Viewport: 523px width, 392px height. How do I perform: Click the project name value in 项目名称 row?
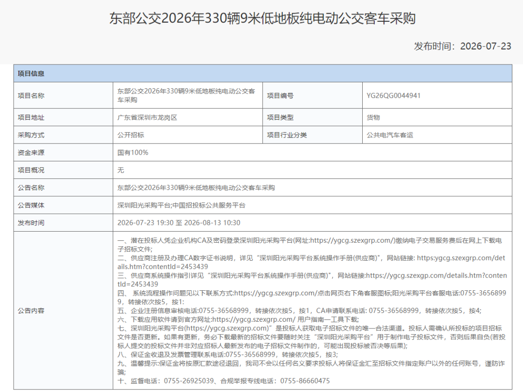click(186, 95)
